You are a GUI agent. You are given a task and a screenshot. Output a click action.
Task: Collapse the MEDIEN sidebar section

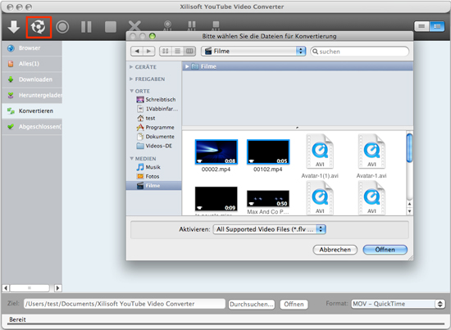coord(131,159)
